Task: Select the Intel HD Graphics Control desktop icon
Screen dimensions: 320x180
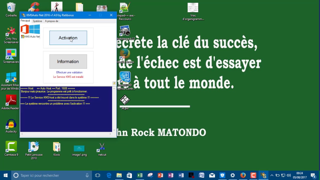Action: point(126,80)
